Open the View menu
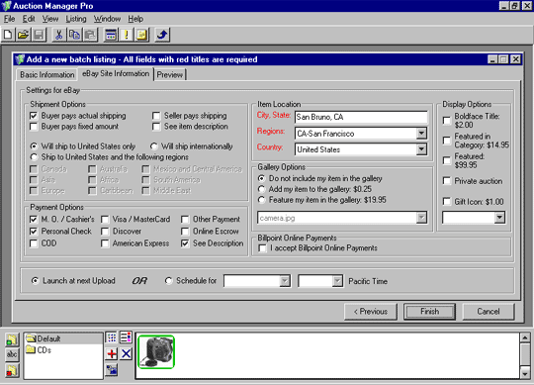534x385 pixels. (50, 19)
